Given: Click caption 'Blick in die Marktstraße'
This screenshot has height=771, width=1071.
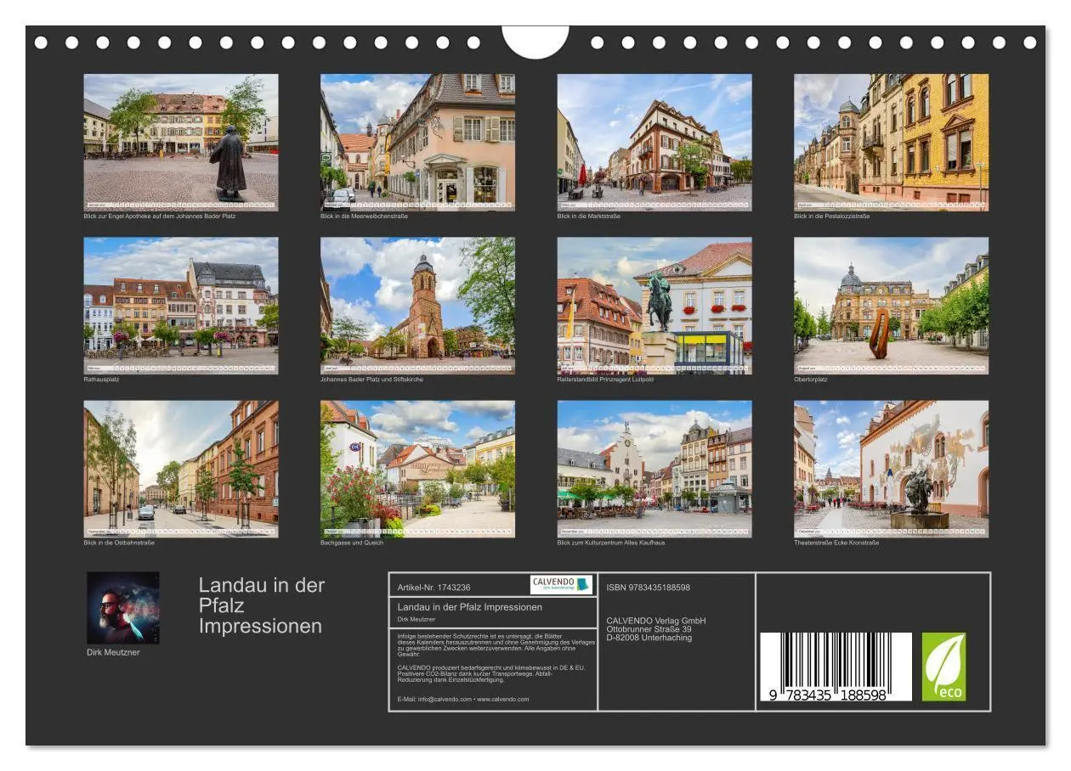Looking at the screenshot, I should 589,217.
